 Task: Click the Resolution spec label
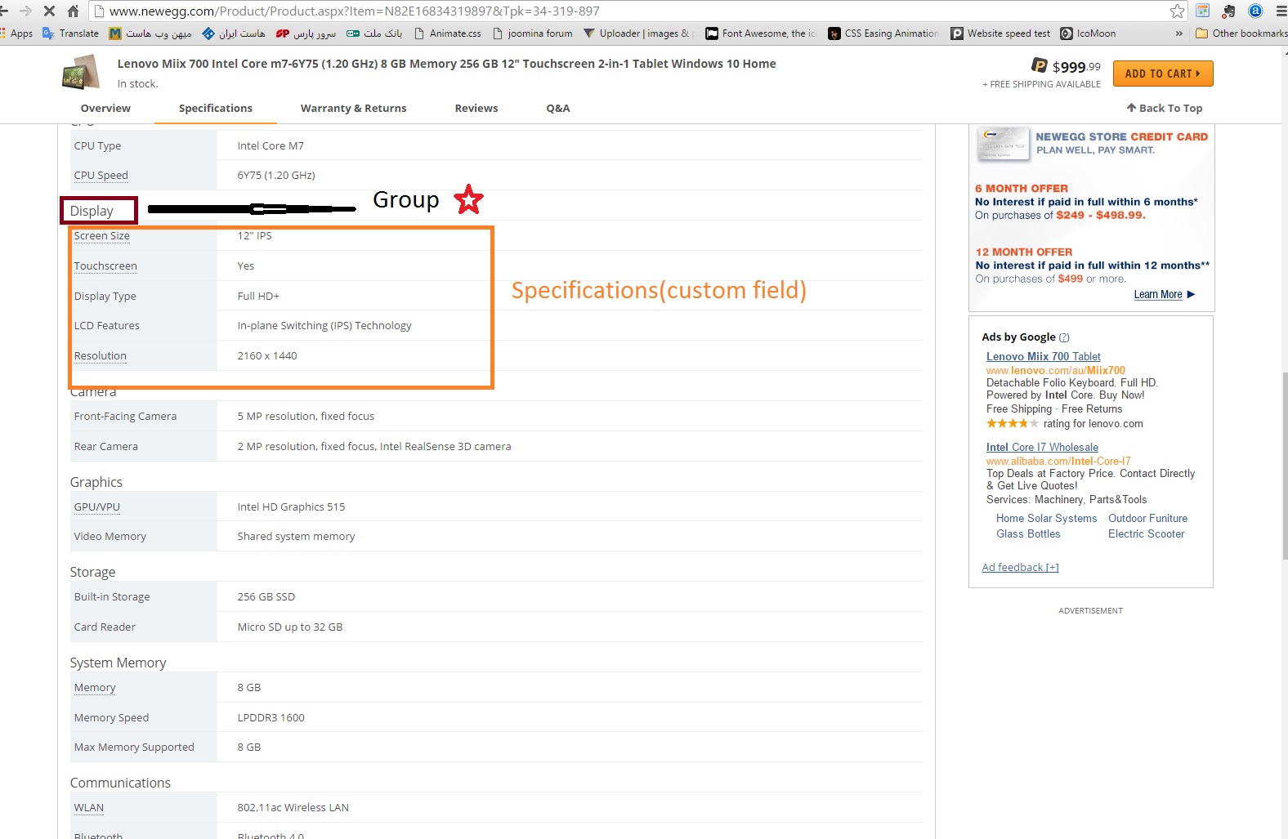click(x=101, y=356)
